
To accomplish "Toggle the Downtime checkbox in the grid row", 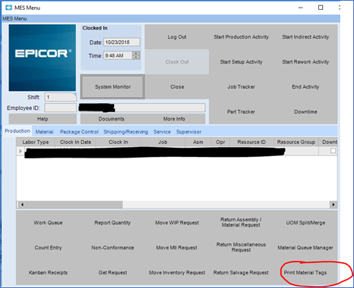I will click(x=333, y=151).
